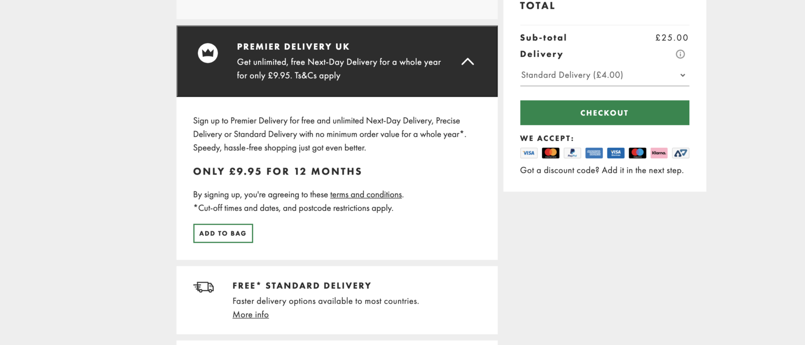Click the Mastercard payment icon
Viewport: 805px width, 345px height.
pos(550,153)
